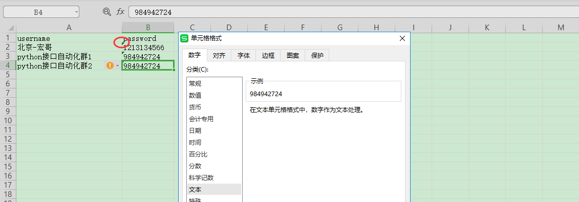
Task: Switch to the 数字 tab
Action: 195,55
